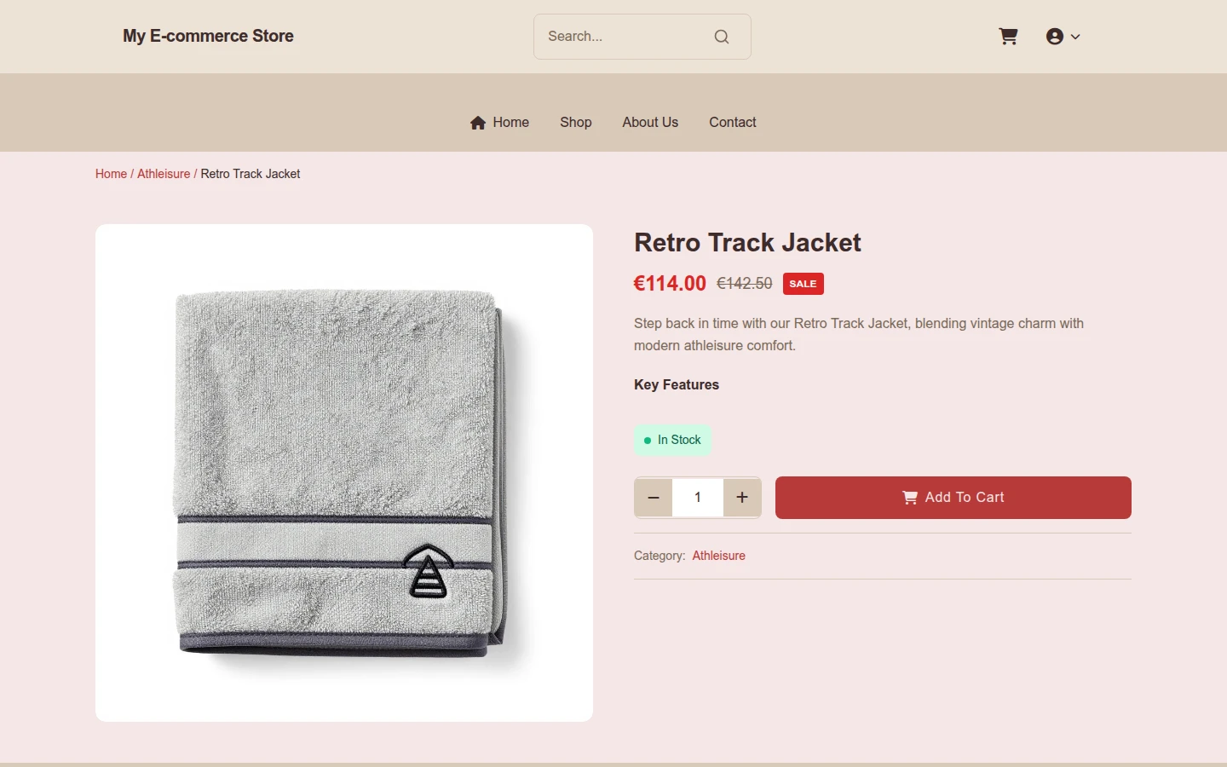The height and width of the screenshot is (767, 1227).
Task: Click the quantity number field
Action: click(x=698, y=498)
